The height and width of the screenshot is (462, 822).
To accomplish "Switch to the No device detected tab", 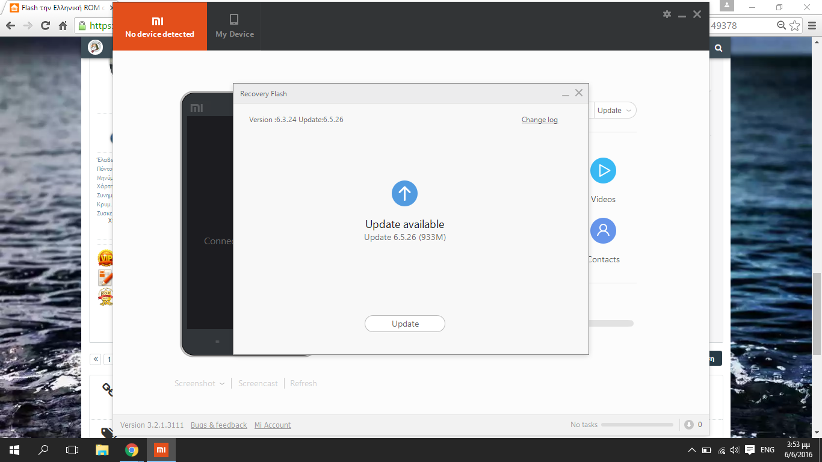I will coord(159,26).
